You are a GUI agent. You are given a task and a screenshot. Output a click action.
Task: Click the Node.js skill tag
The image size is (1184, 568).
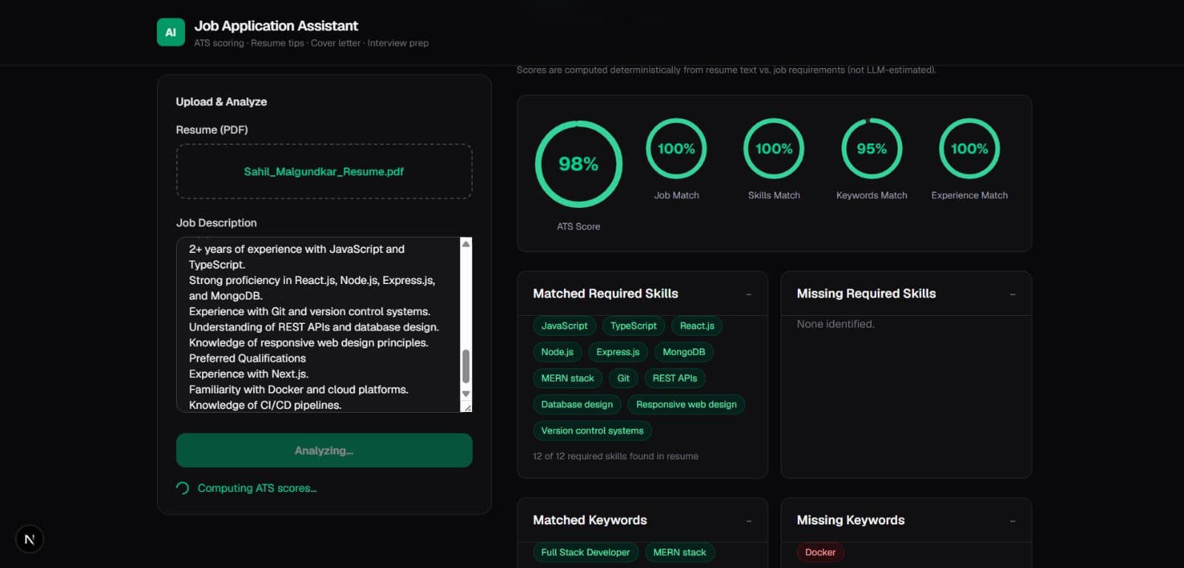pyautogui.click(x=557, y=352)
